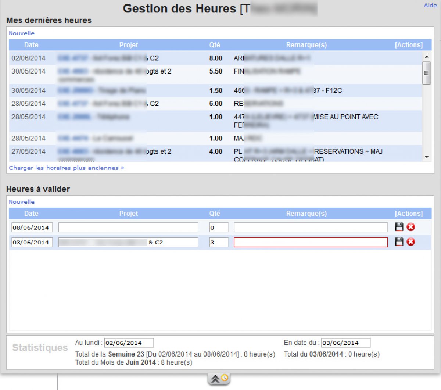Viewport: 441px width, 390px height.
Task: Focus remarks field of the 08/06/2014 row
Action: (x=311, y=228)
